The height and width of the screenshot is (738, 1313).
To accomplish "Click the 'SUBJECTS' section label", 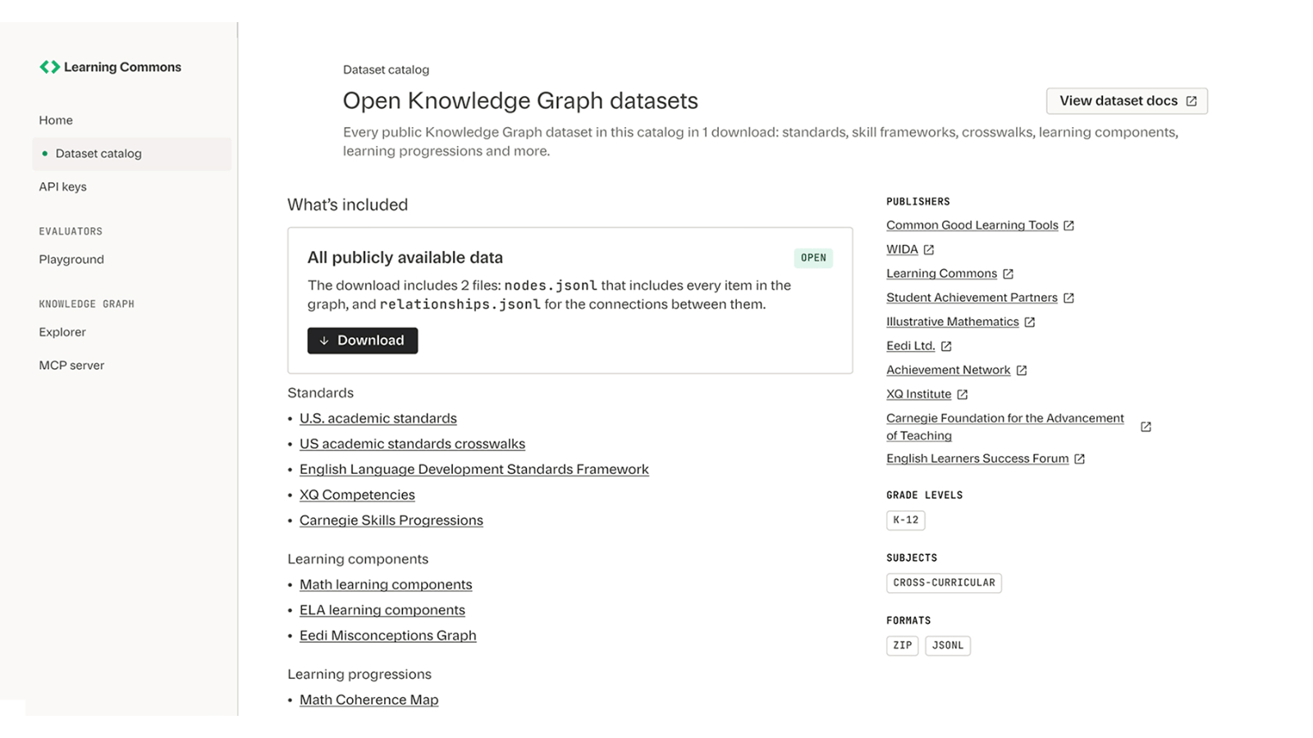I will [x=912, y=558].
